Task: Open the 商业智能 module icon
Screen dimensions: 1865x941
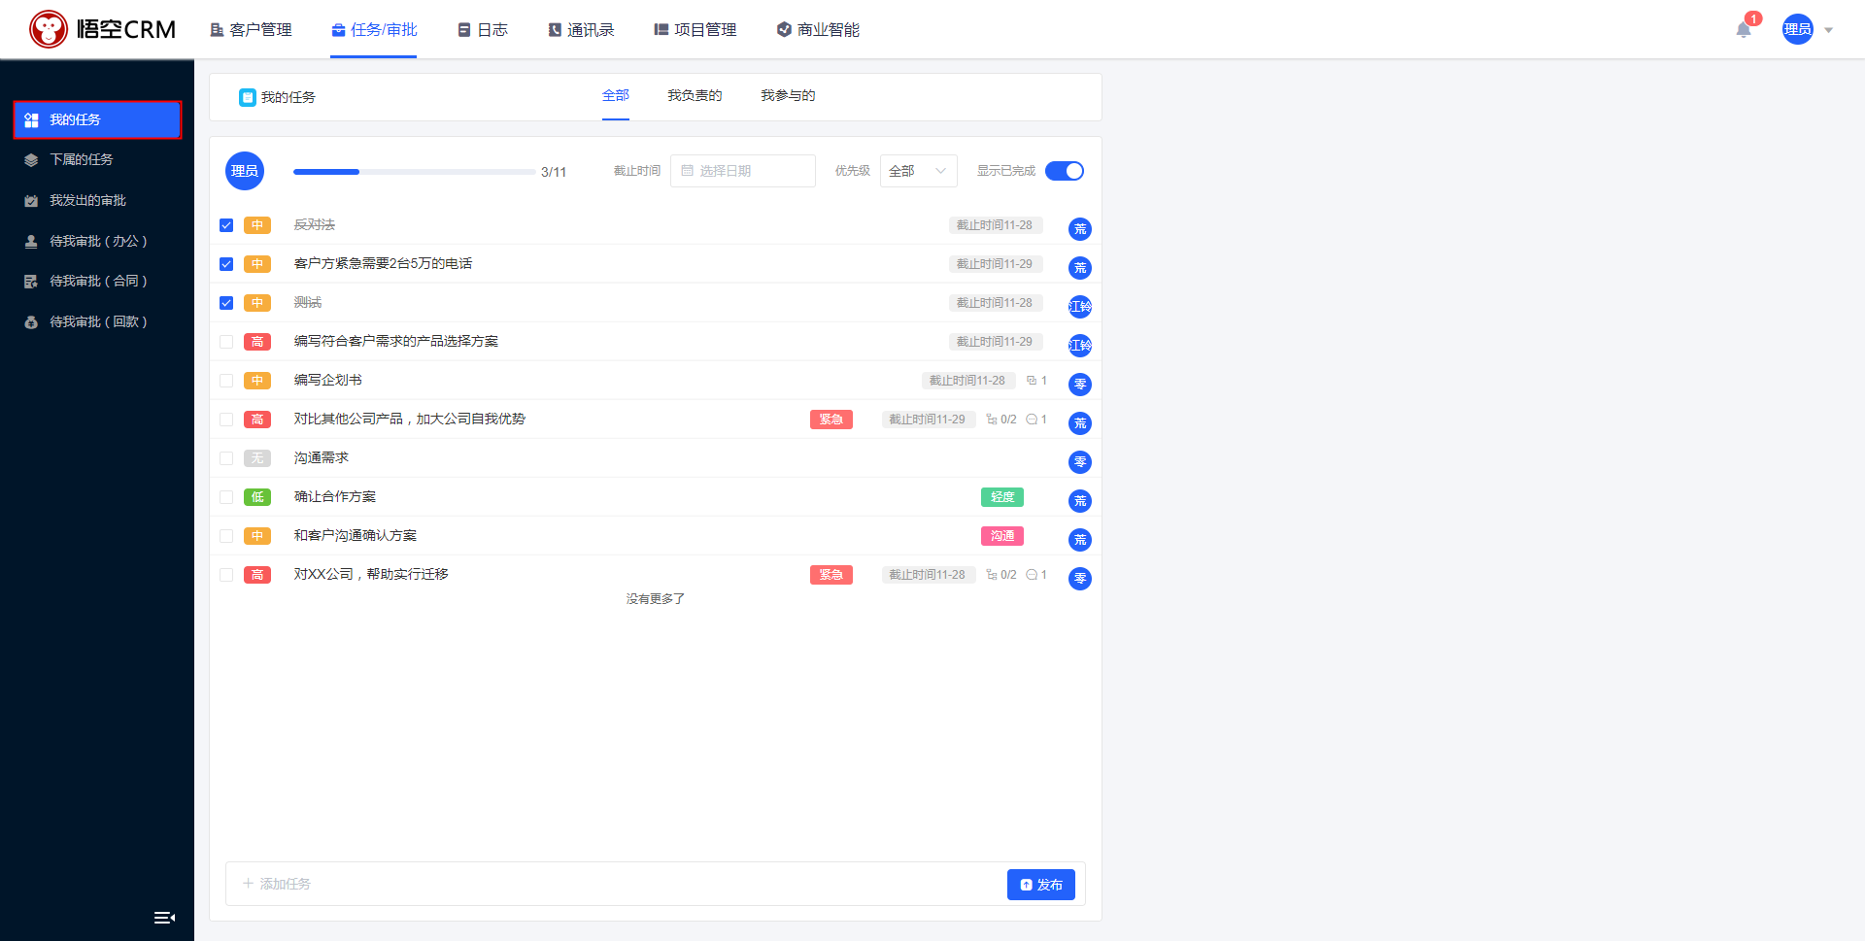Action: click(783, 29)
